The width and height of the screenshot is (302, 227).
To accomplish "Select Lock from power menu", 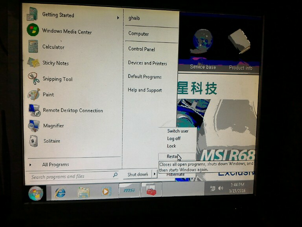I will tap(171, 146).
